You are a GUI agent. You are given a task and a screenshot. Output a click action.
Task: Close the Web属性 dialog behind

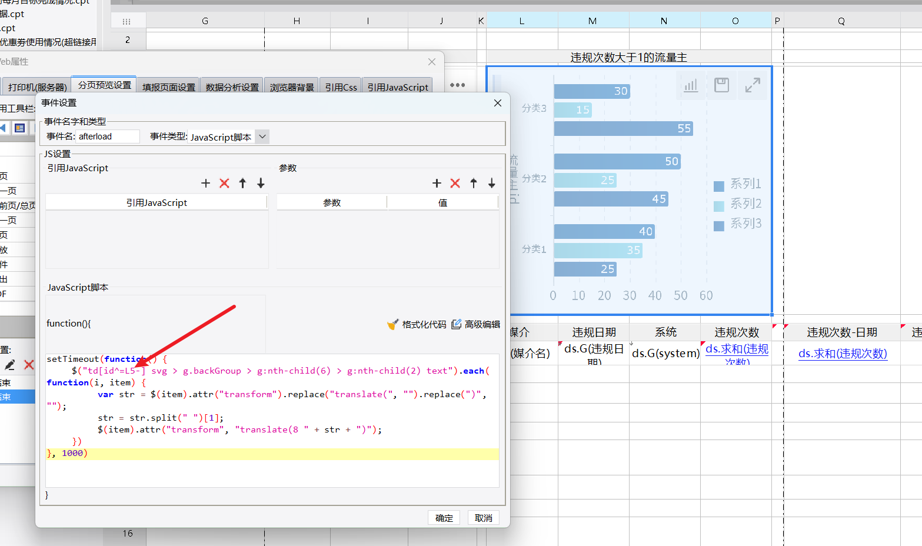click(x=432, y=62)
